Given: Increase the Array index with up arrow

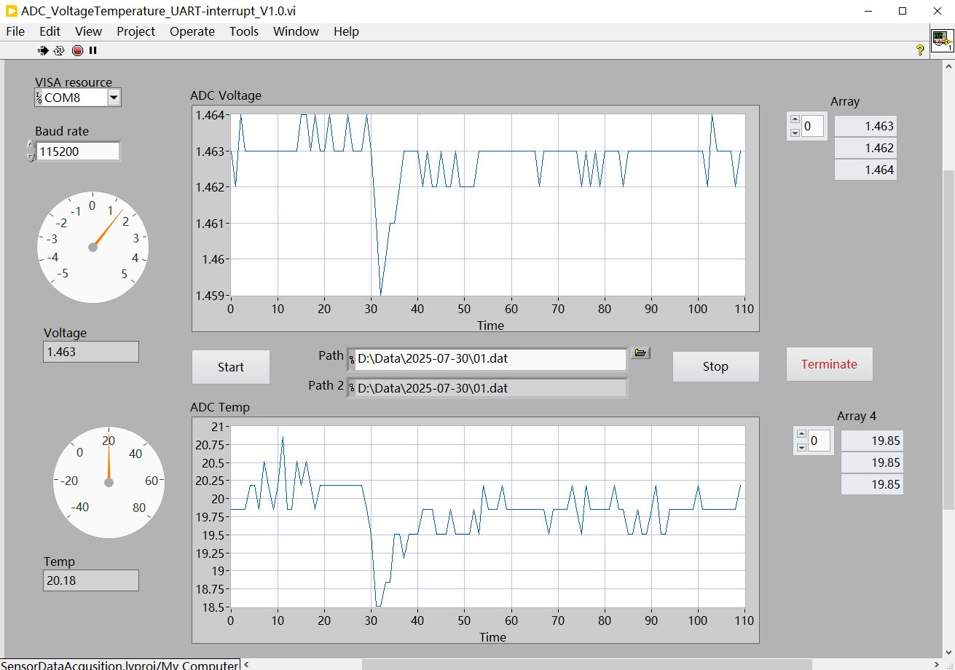Looking at the screenshot, I should (x=795, y=120).
